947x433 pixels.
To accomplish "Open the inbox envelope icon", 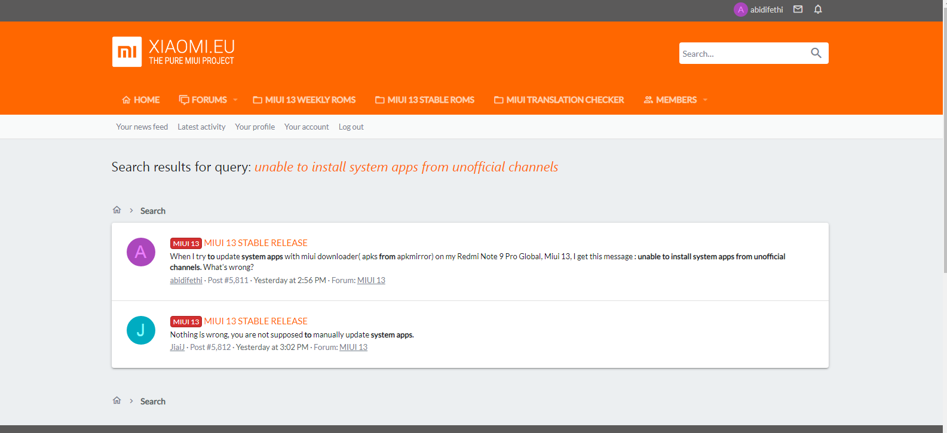I will click(798, 9).
